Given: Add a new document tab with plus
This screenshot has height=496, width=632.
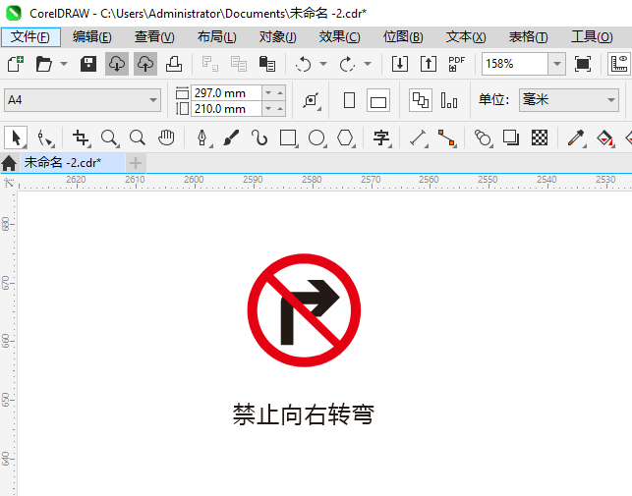Looking at the screenshot, I should tap(136, 163).
